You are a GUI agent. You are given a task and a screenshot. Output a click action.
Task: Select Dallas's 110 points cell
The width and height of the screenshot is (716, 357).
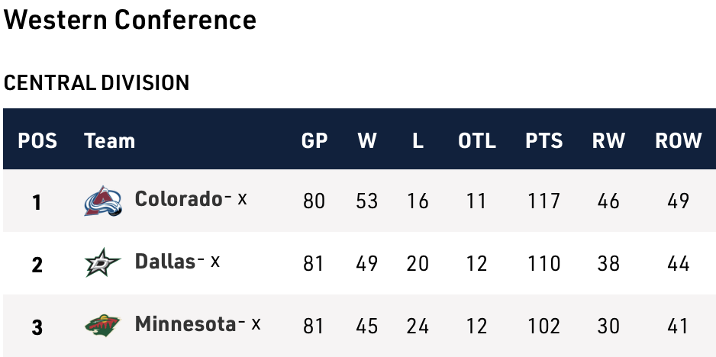543,264
